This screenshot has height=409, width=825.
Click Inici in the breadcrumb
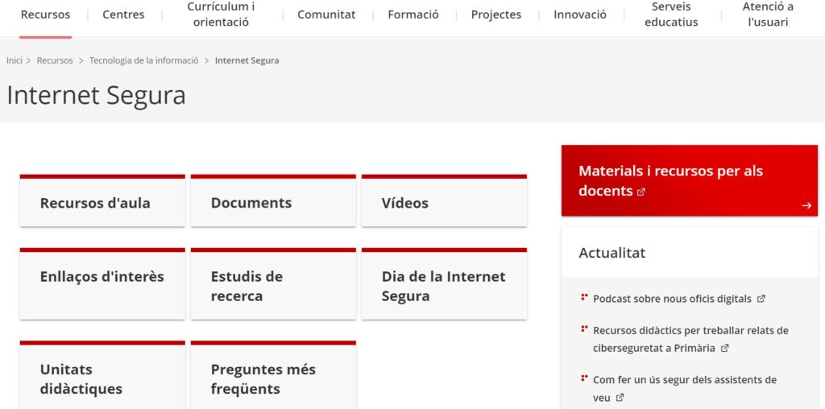15,60
